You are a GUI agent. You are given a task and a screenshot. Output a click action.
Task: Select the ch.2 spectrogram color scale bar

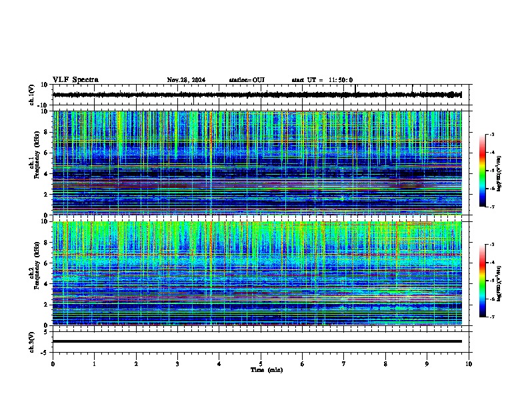(482, 281)
